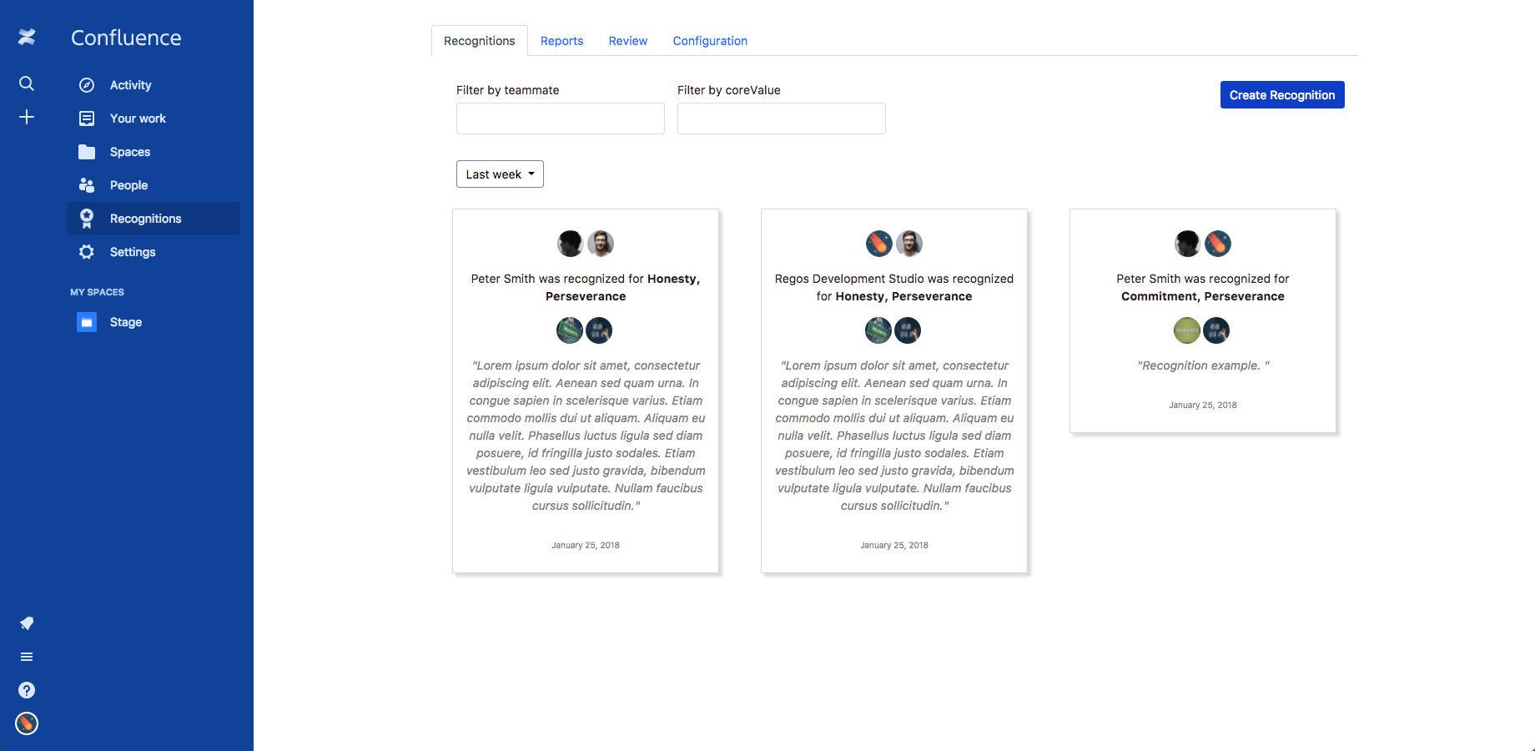Go to Your work
This screenshot has height=751, width=1535.
137,118
